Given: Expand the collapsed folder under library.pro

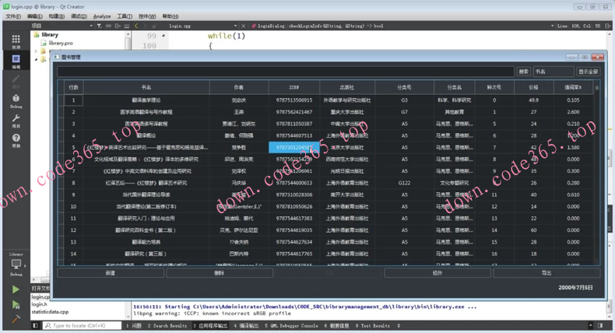Looking at the screenshot, I should pyautogui.click(x=37, y=51).
